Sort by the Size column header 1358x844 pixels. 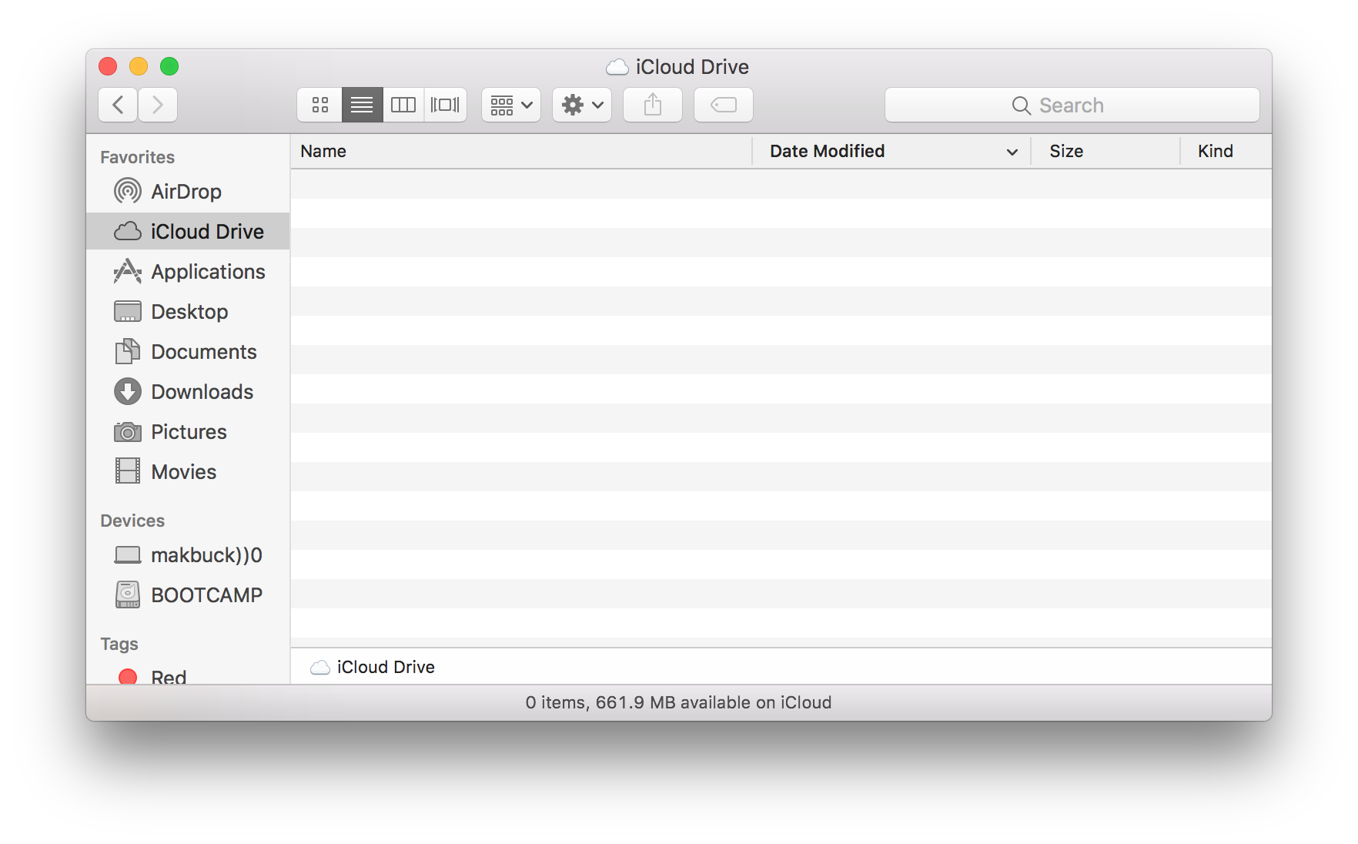1105,152
